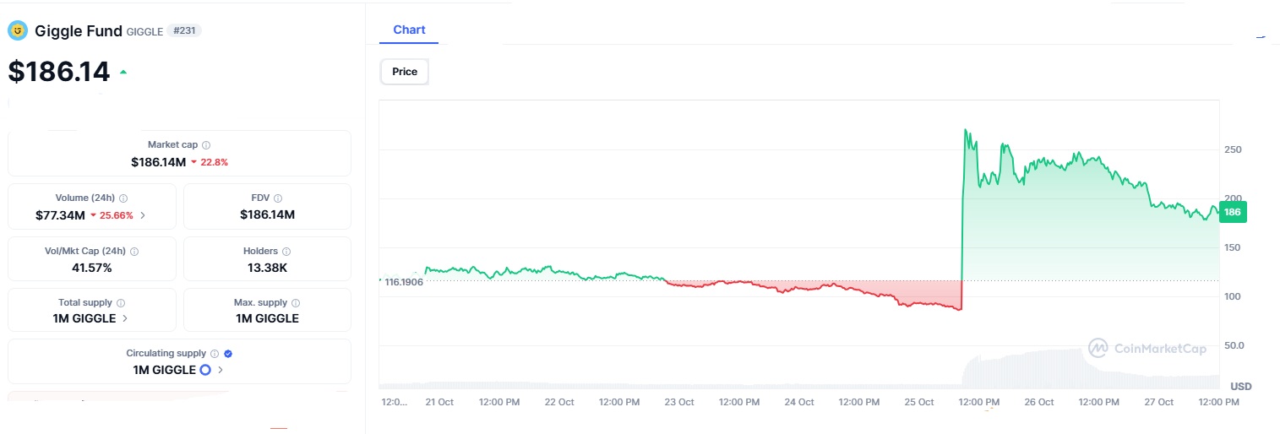The image size is (1280, 434).
Task: Click the #231 rank badge
Action: point(184,31)
